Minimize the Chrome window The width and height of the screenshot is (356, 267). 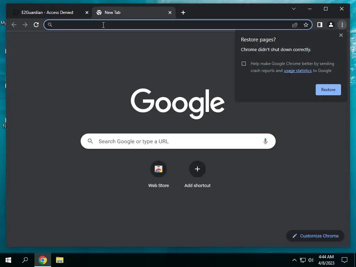310,9
